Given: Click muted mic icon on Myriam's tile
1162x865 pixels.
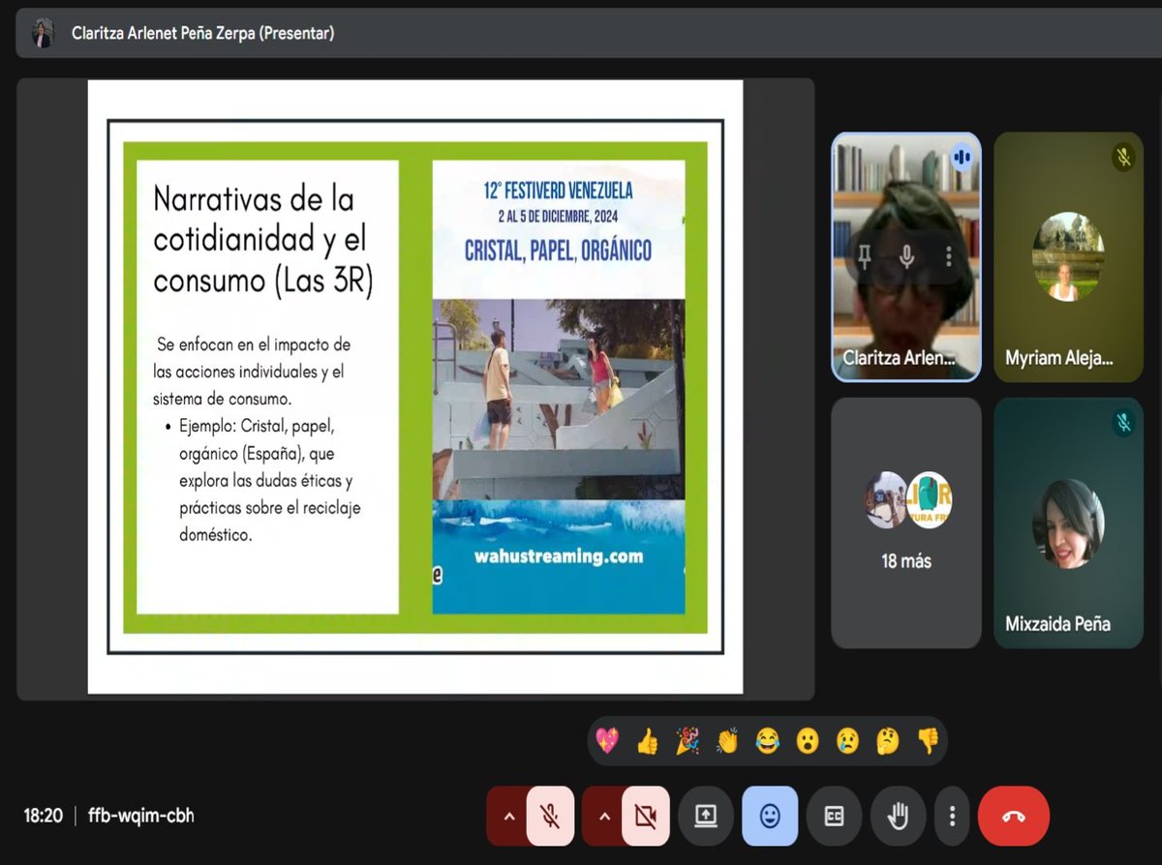Looking at the screenshot, I should pos(1123,156).
